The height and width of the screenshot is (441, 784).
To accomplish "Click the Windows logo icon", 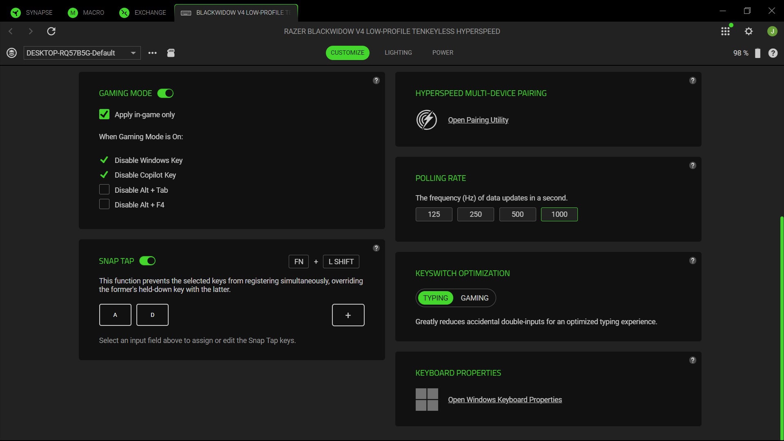I will coord(427,399).
